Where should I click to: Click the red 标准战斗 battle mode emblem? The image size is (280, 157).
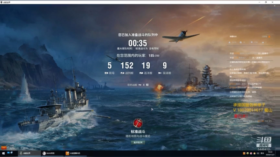coord(138,123)
